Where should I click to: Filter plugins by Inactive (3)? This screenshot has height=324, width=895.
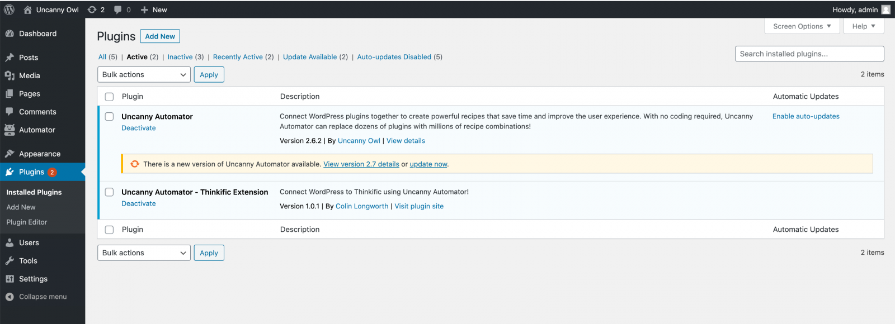click(186, 57)
